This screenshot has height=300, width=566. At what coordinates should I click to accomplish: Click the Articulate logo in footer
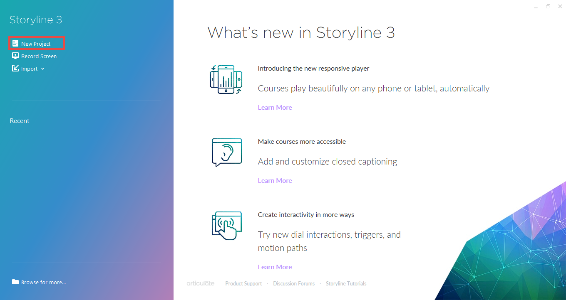[x=201, y=283]
